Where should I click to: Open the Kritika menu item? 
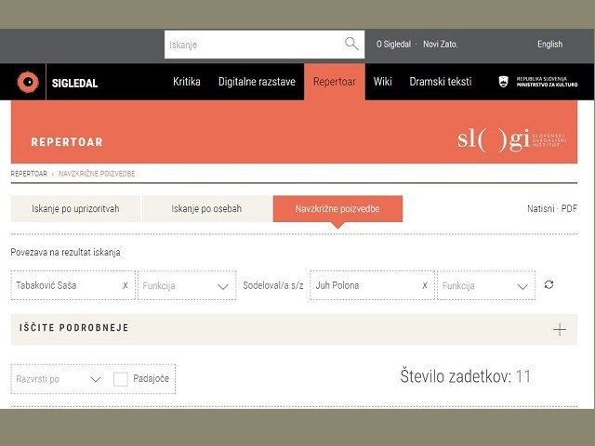(186, 82)
